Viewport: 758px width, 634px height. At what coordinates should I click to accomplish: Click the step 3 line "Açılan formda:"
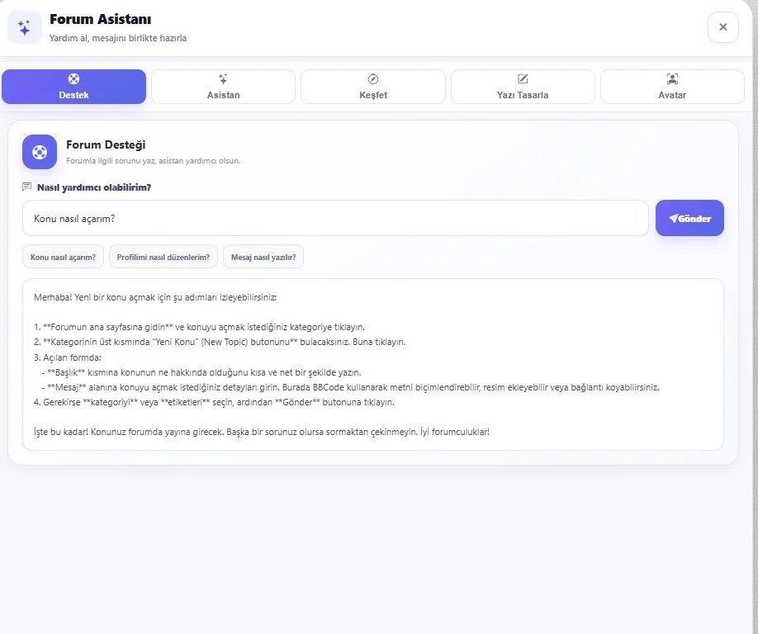pyautogui.click(x=68, y=357)
